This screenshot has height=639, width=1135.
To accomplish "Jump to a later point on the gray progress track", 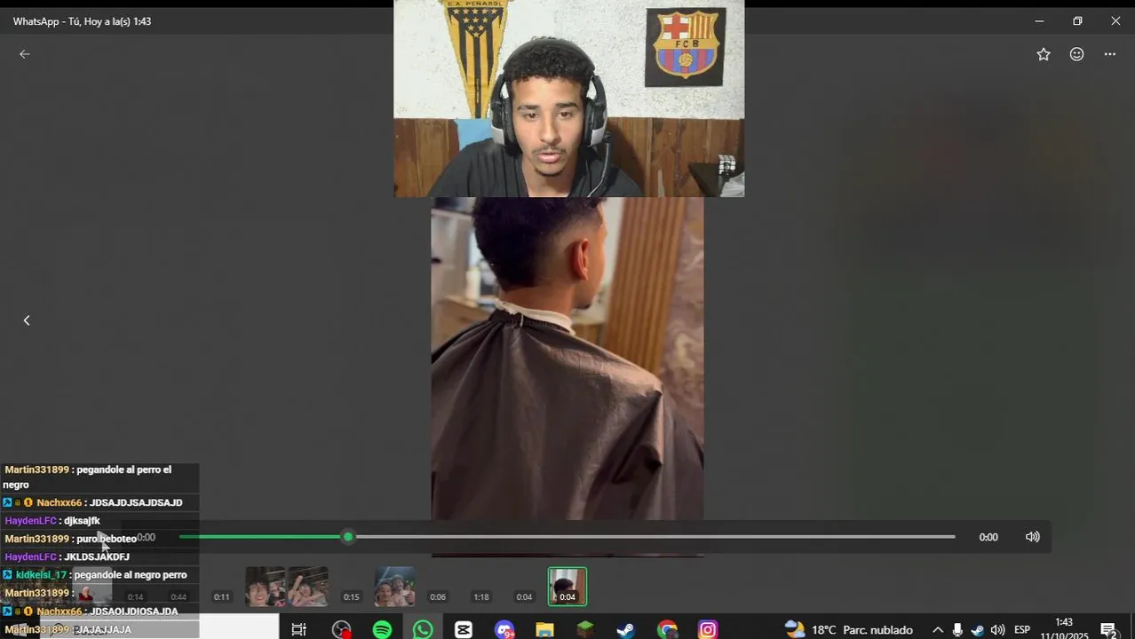I will coord(655,537).
